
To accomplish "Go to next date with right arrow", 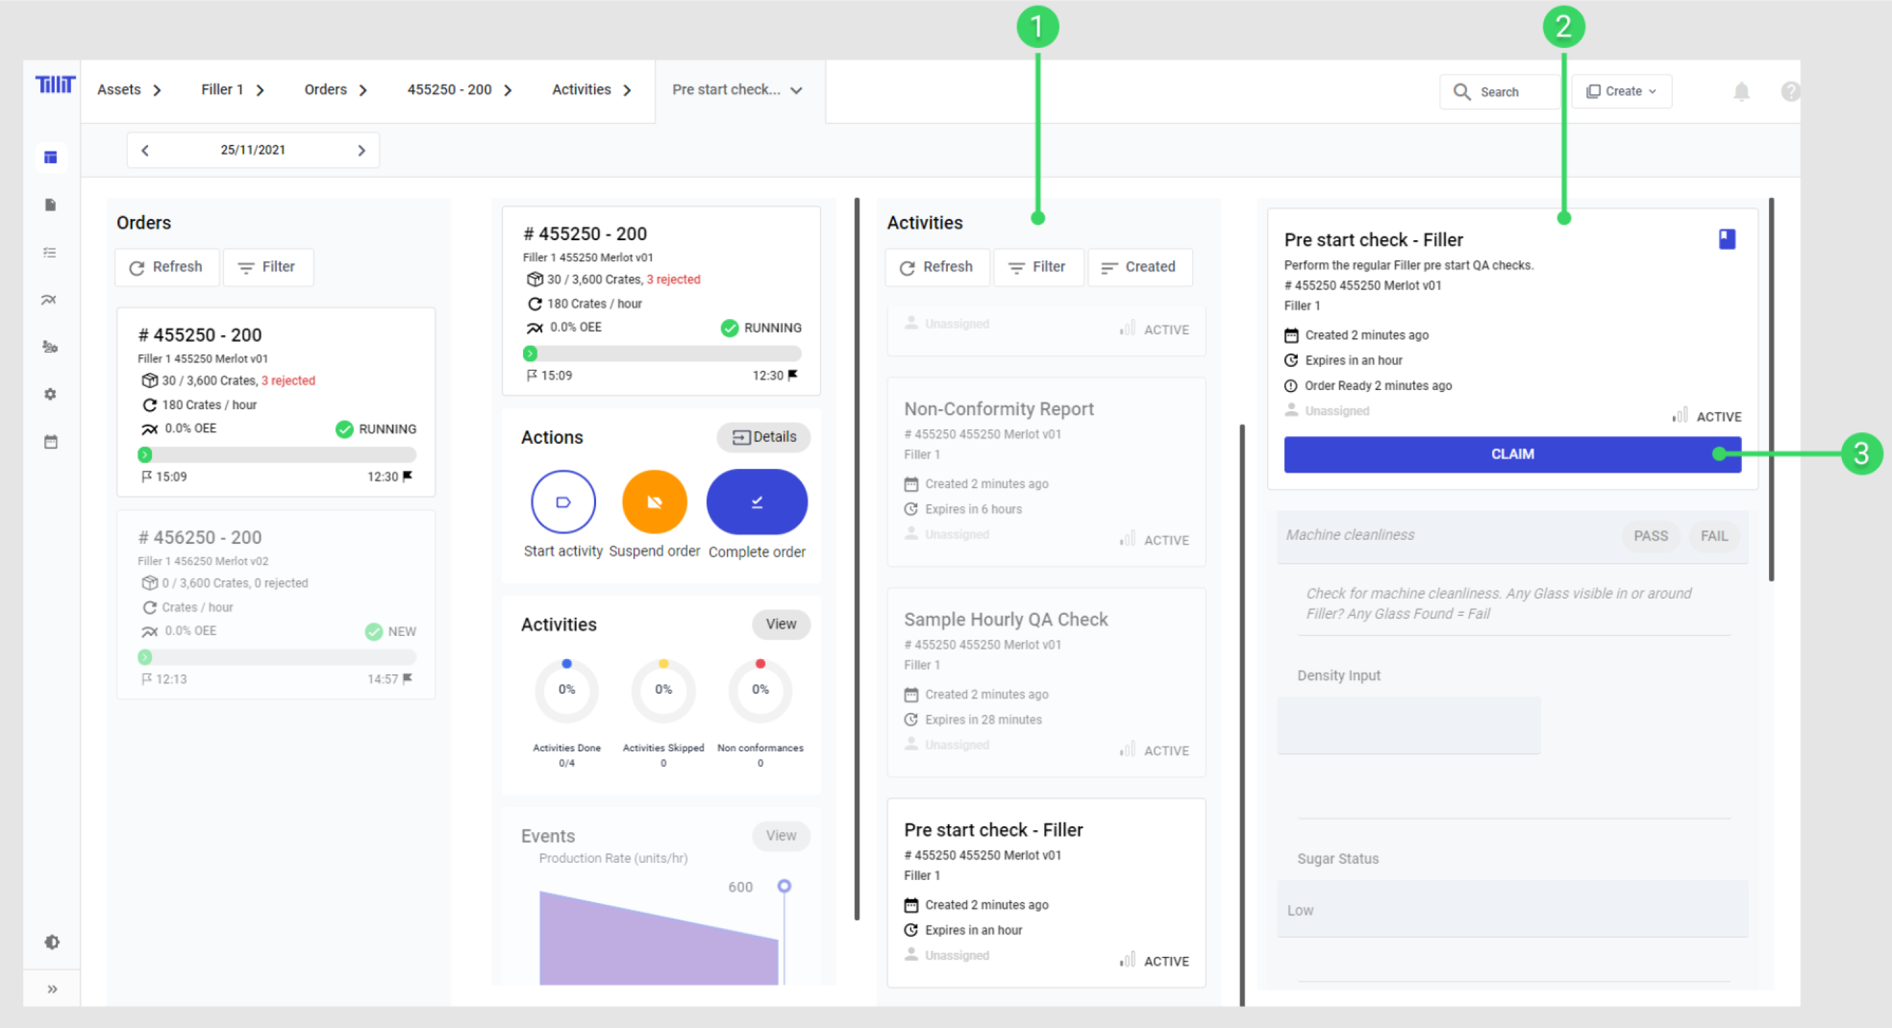I will pyautogui.click(x=361, y=151).
